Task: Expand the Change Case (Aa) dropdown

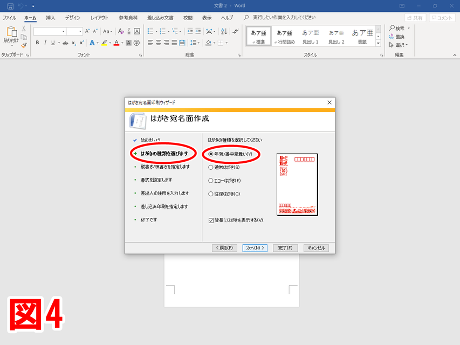Action: point(107,31)
